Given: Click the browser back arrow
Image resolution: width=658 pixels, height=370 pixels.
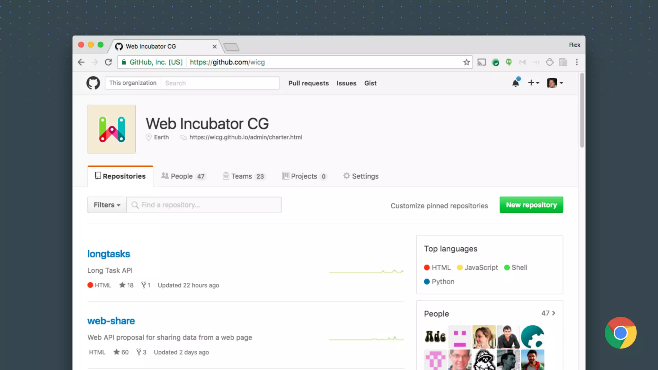Looking at the screenshot, I should (81, 62).
